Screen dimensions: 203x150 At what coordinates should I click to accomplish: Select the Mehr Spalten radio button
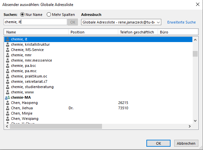coord(49,15)
